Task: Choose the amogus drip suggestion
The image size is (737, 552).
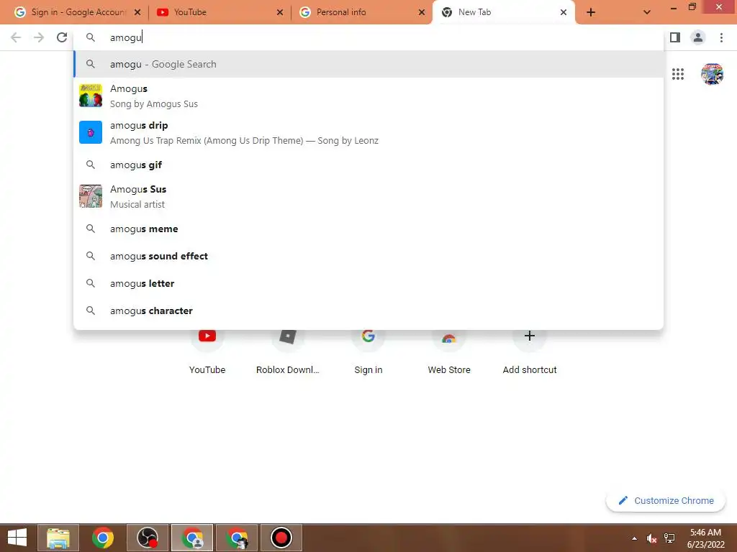Action: 368,132
